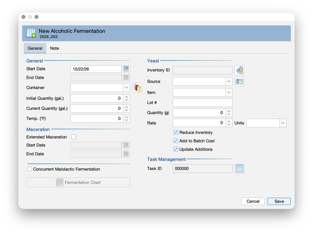313x233 pixels.
Task: Open the Task ID task list icon
Action: [x=239, y=169]
